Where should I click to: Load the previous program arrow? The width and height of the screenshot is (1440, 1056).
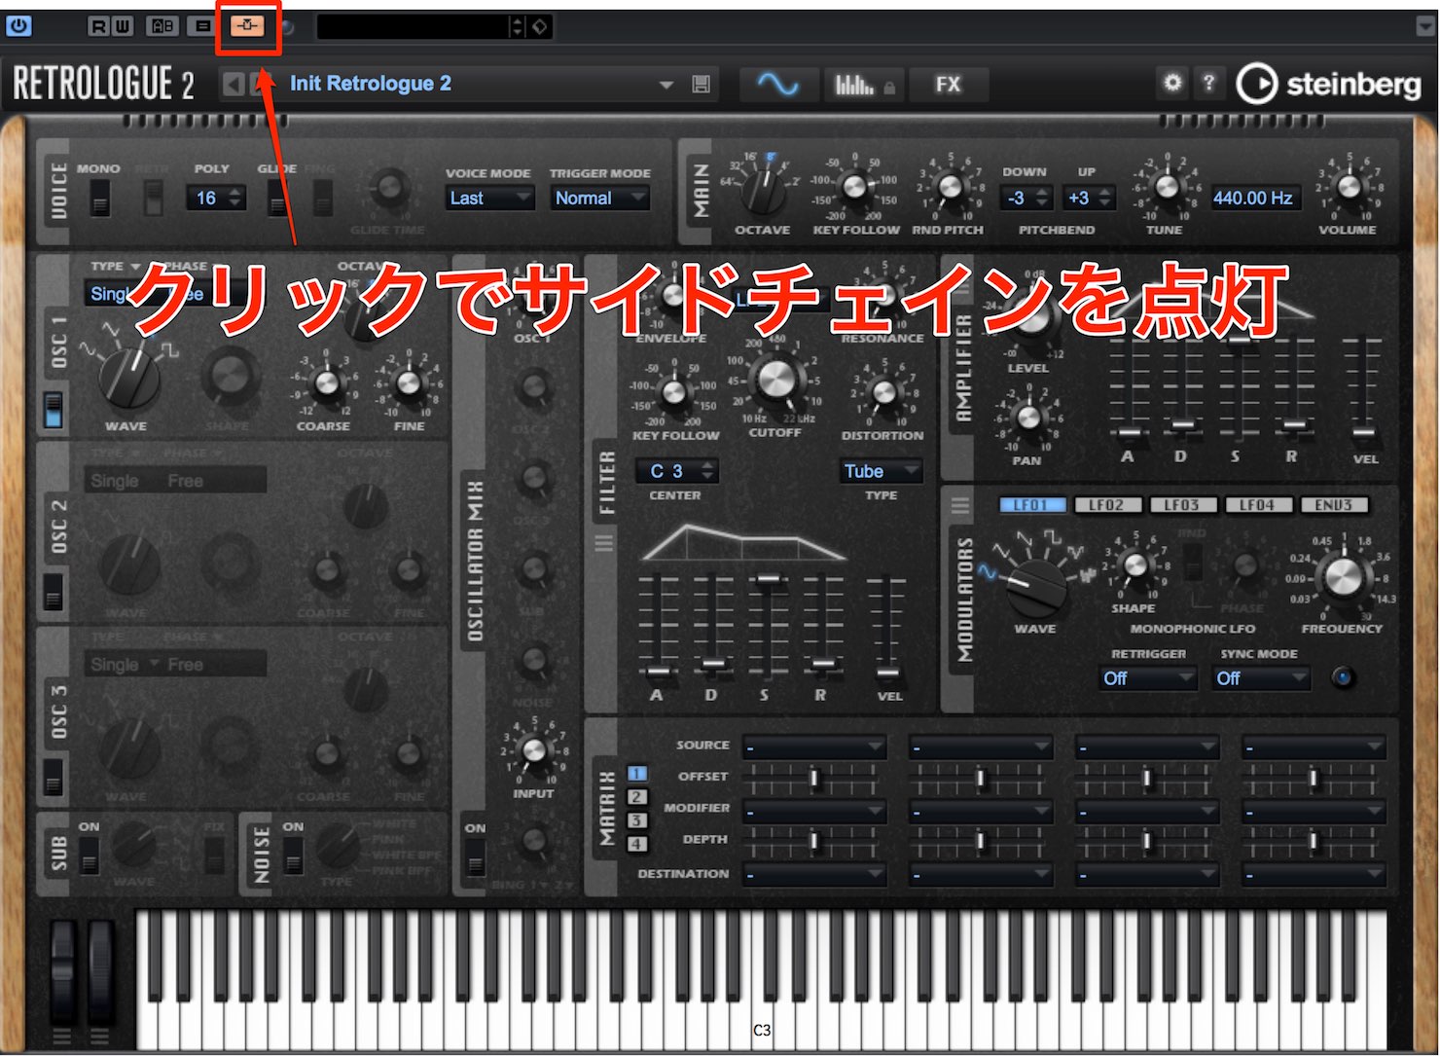(234, 85)
